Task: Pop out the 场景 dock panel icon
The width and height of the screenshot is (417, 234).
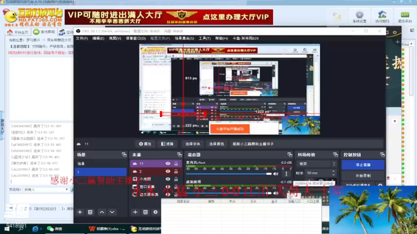Action: 124,154
